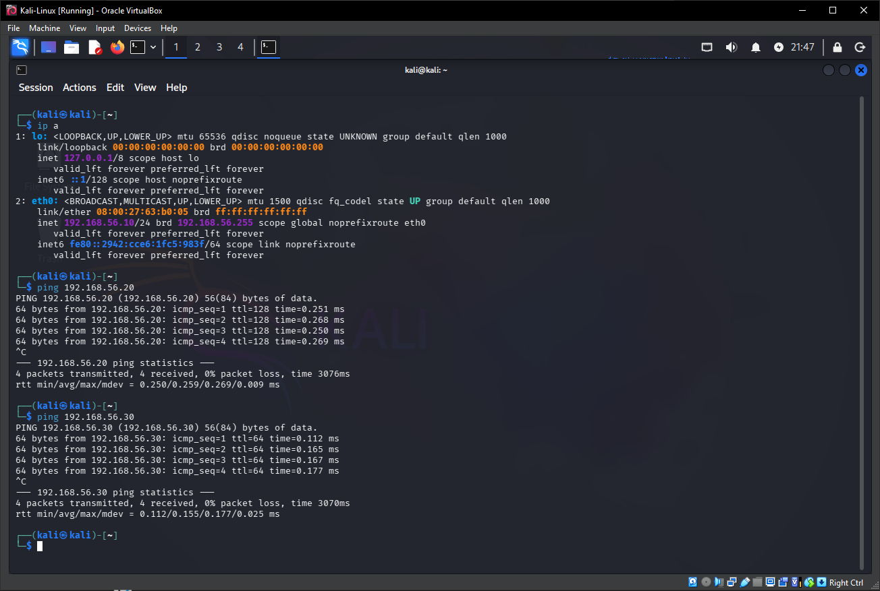
Task: Open the View menu in the terminal window
Action: [144, 87]
